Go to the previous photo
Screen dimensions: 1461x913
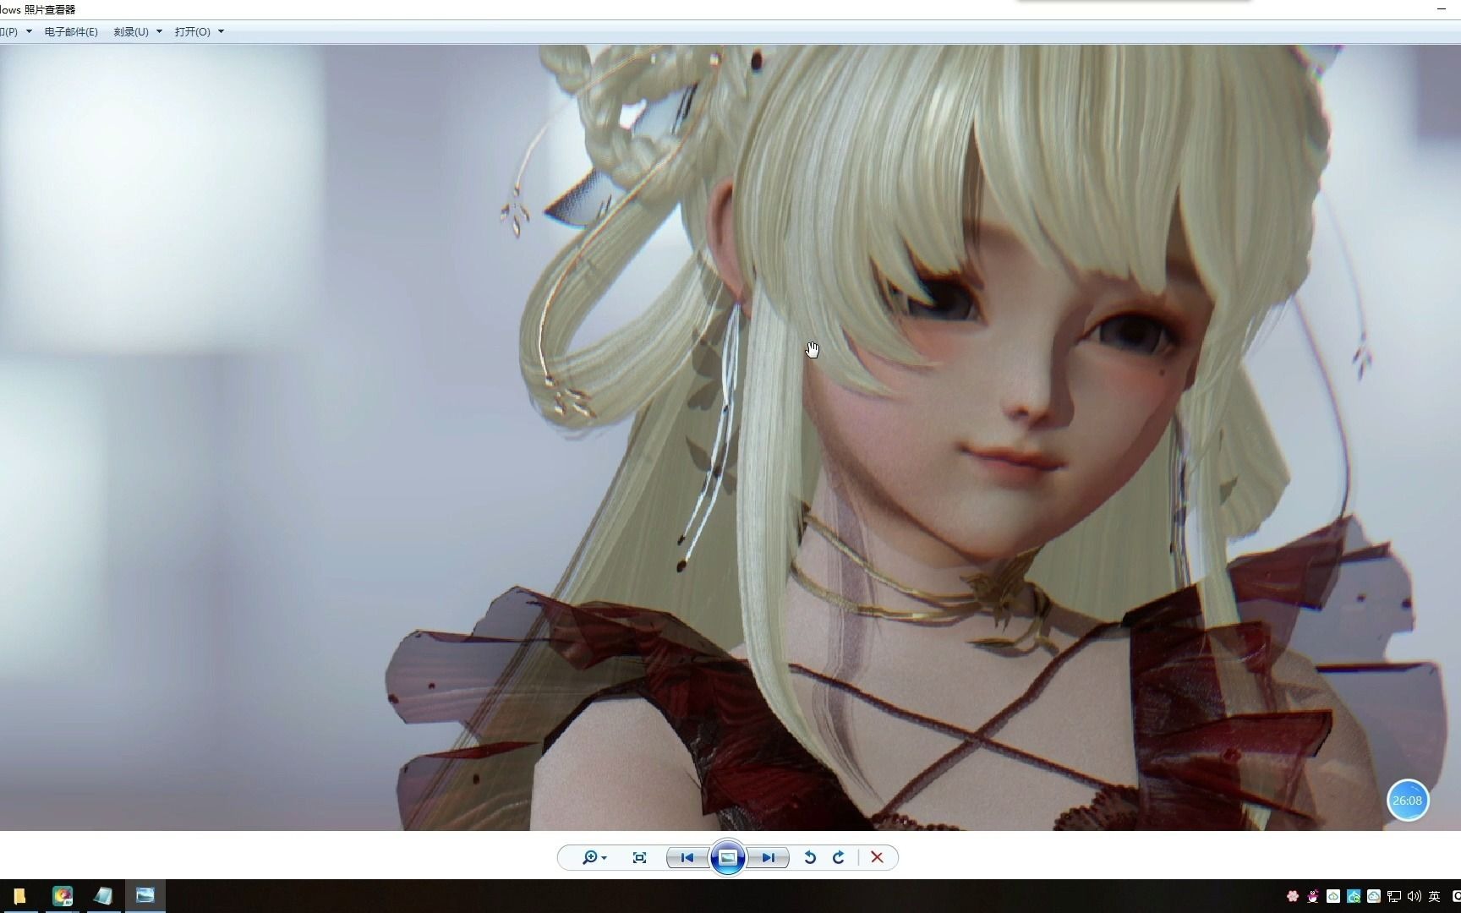click(687, 857)
